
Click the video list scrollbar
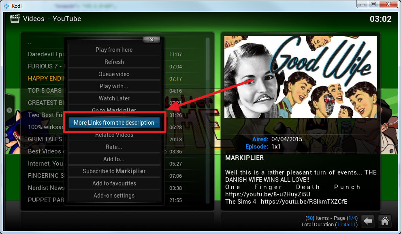point(208,120)
